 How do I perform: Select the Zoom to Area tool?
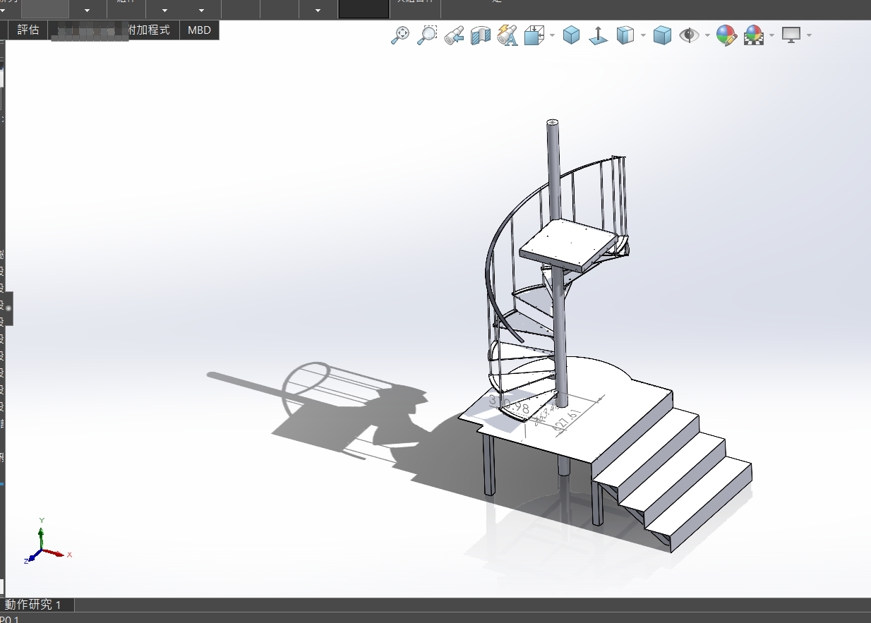(426, 35)
